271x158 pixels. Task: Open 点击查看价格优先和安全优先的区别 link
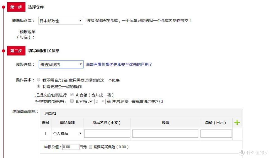coord(119,64)
